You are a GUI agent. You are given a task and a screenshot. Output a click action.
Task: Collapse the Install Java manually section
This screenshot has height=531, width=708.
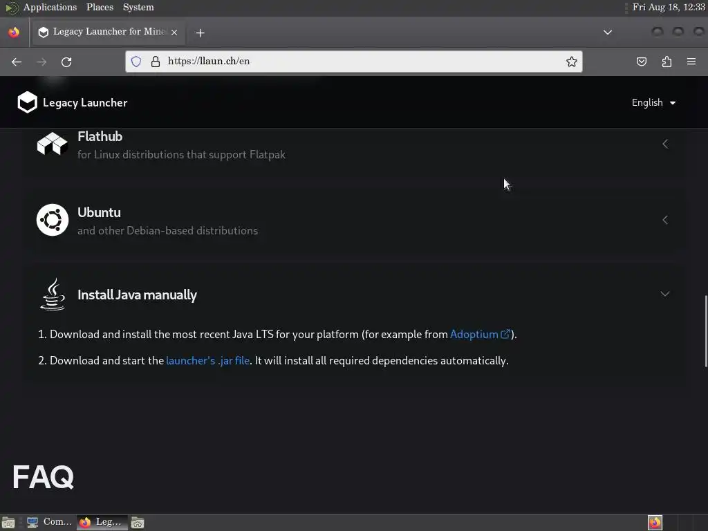pos(665,294)
